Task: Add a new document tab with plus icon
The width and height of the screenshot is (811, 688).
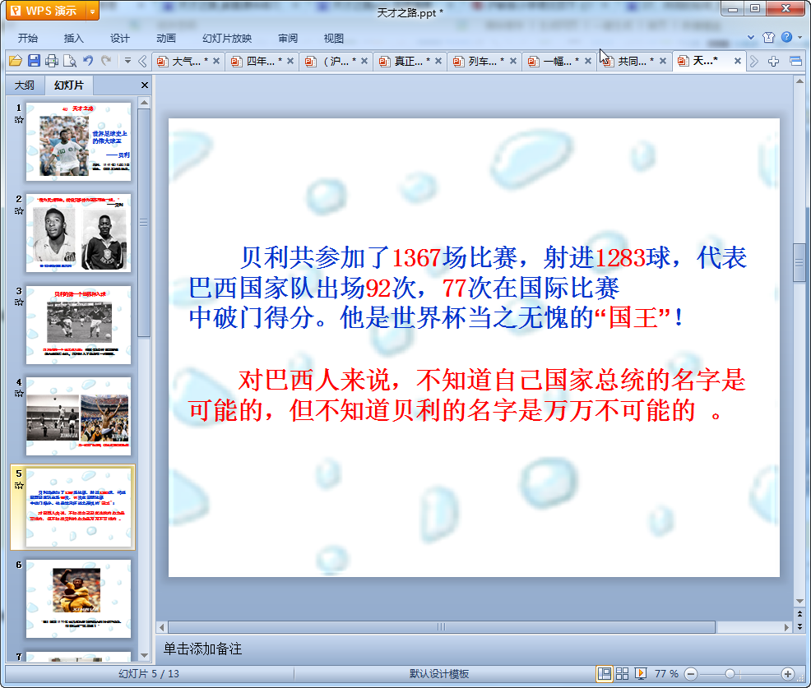Action: point(773,61)
